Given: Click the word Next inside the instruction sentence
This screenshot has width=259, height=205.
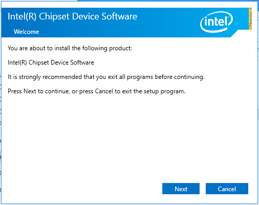Looking at the screenshot, I should 30,91.
